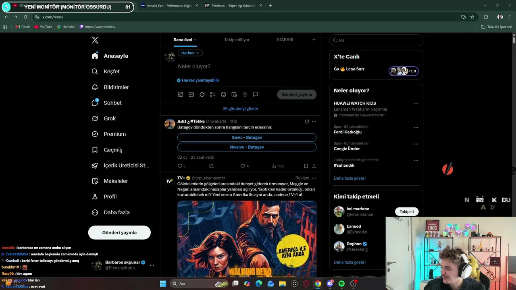Click the Grok icon on Adil's post
Viewport: 516px width, 290px height.
(307, 121)
